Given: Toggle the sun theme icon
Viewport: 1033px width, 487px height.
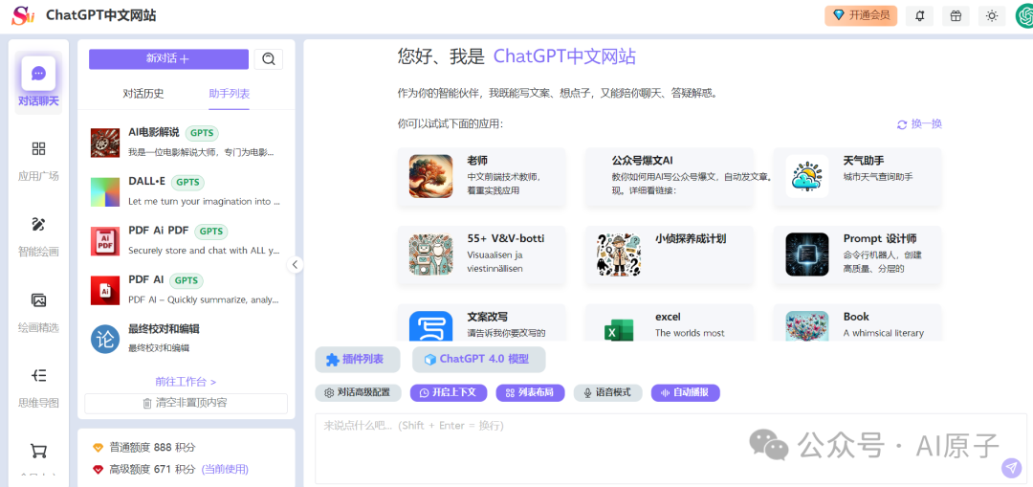Looking at the screenshot, I should point(992,16).
